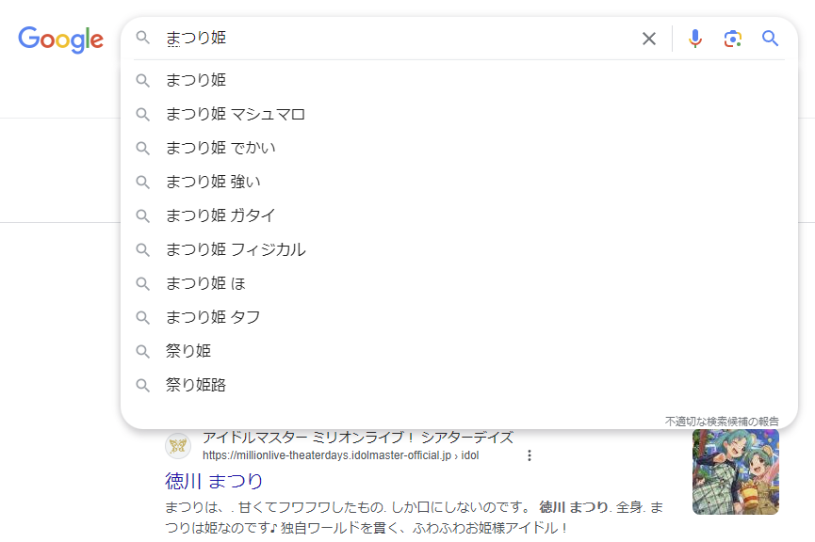The image size is (815, 542).
Task: Click the idolmaster site favicon
Action: 178,446
